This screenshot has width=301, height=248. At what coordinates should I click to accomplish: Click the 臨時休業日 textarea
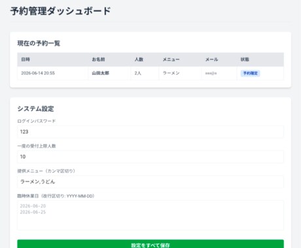[150, 215]
